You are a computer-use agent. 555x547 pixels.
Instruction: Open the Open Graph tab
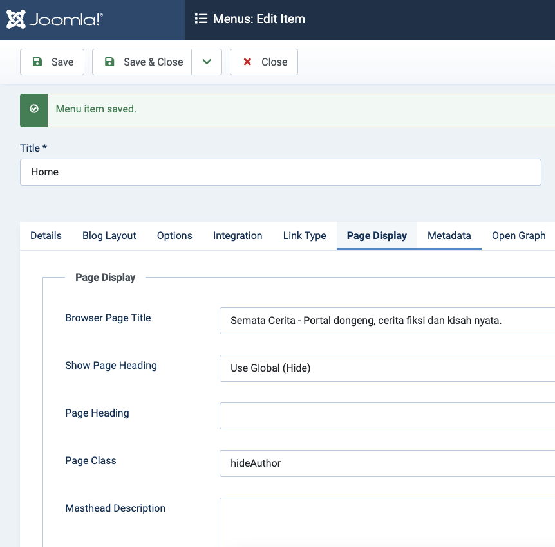tap(518, 236)
